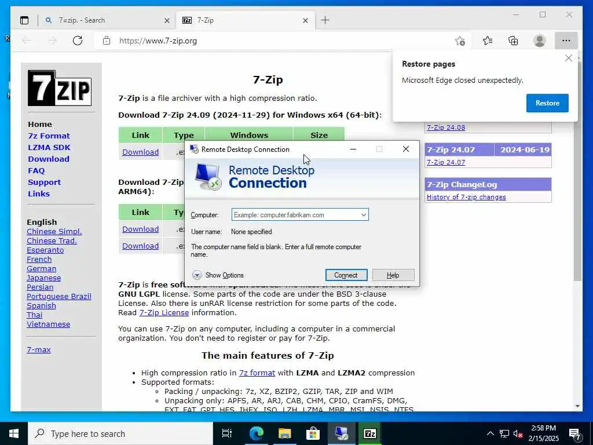The width and height of the screenshot is (593, 445).
Task: Open Support in the sidebar
Action: tap(44, 182)
